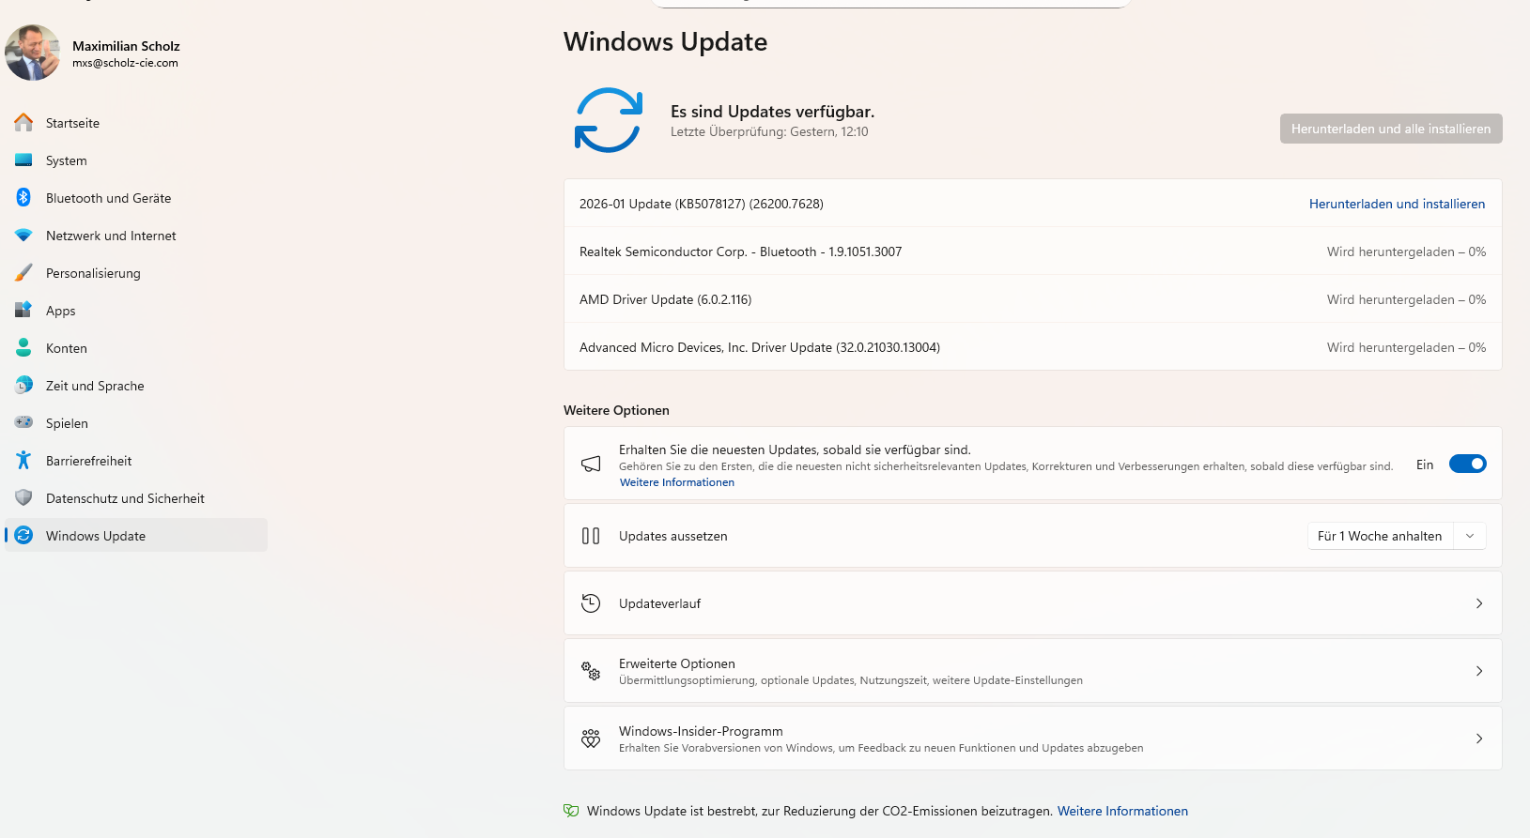The image size is (1530, 838).
Task: Expand Windows-Insider-Programm with its chevron
Action: [1479, 739]
